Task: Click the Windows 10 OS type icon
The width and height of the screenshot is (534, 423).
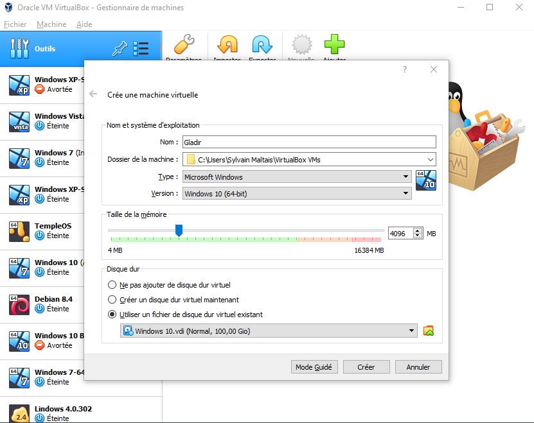Action: pyautogui.click(x=426, y=180)
